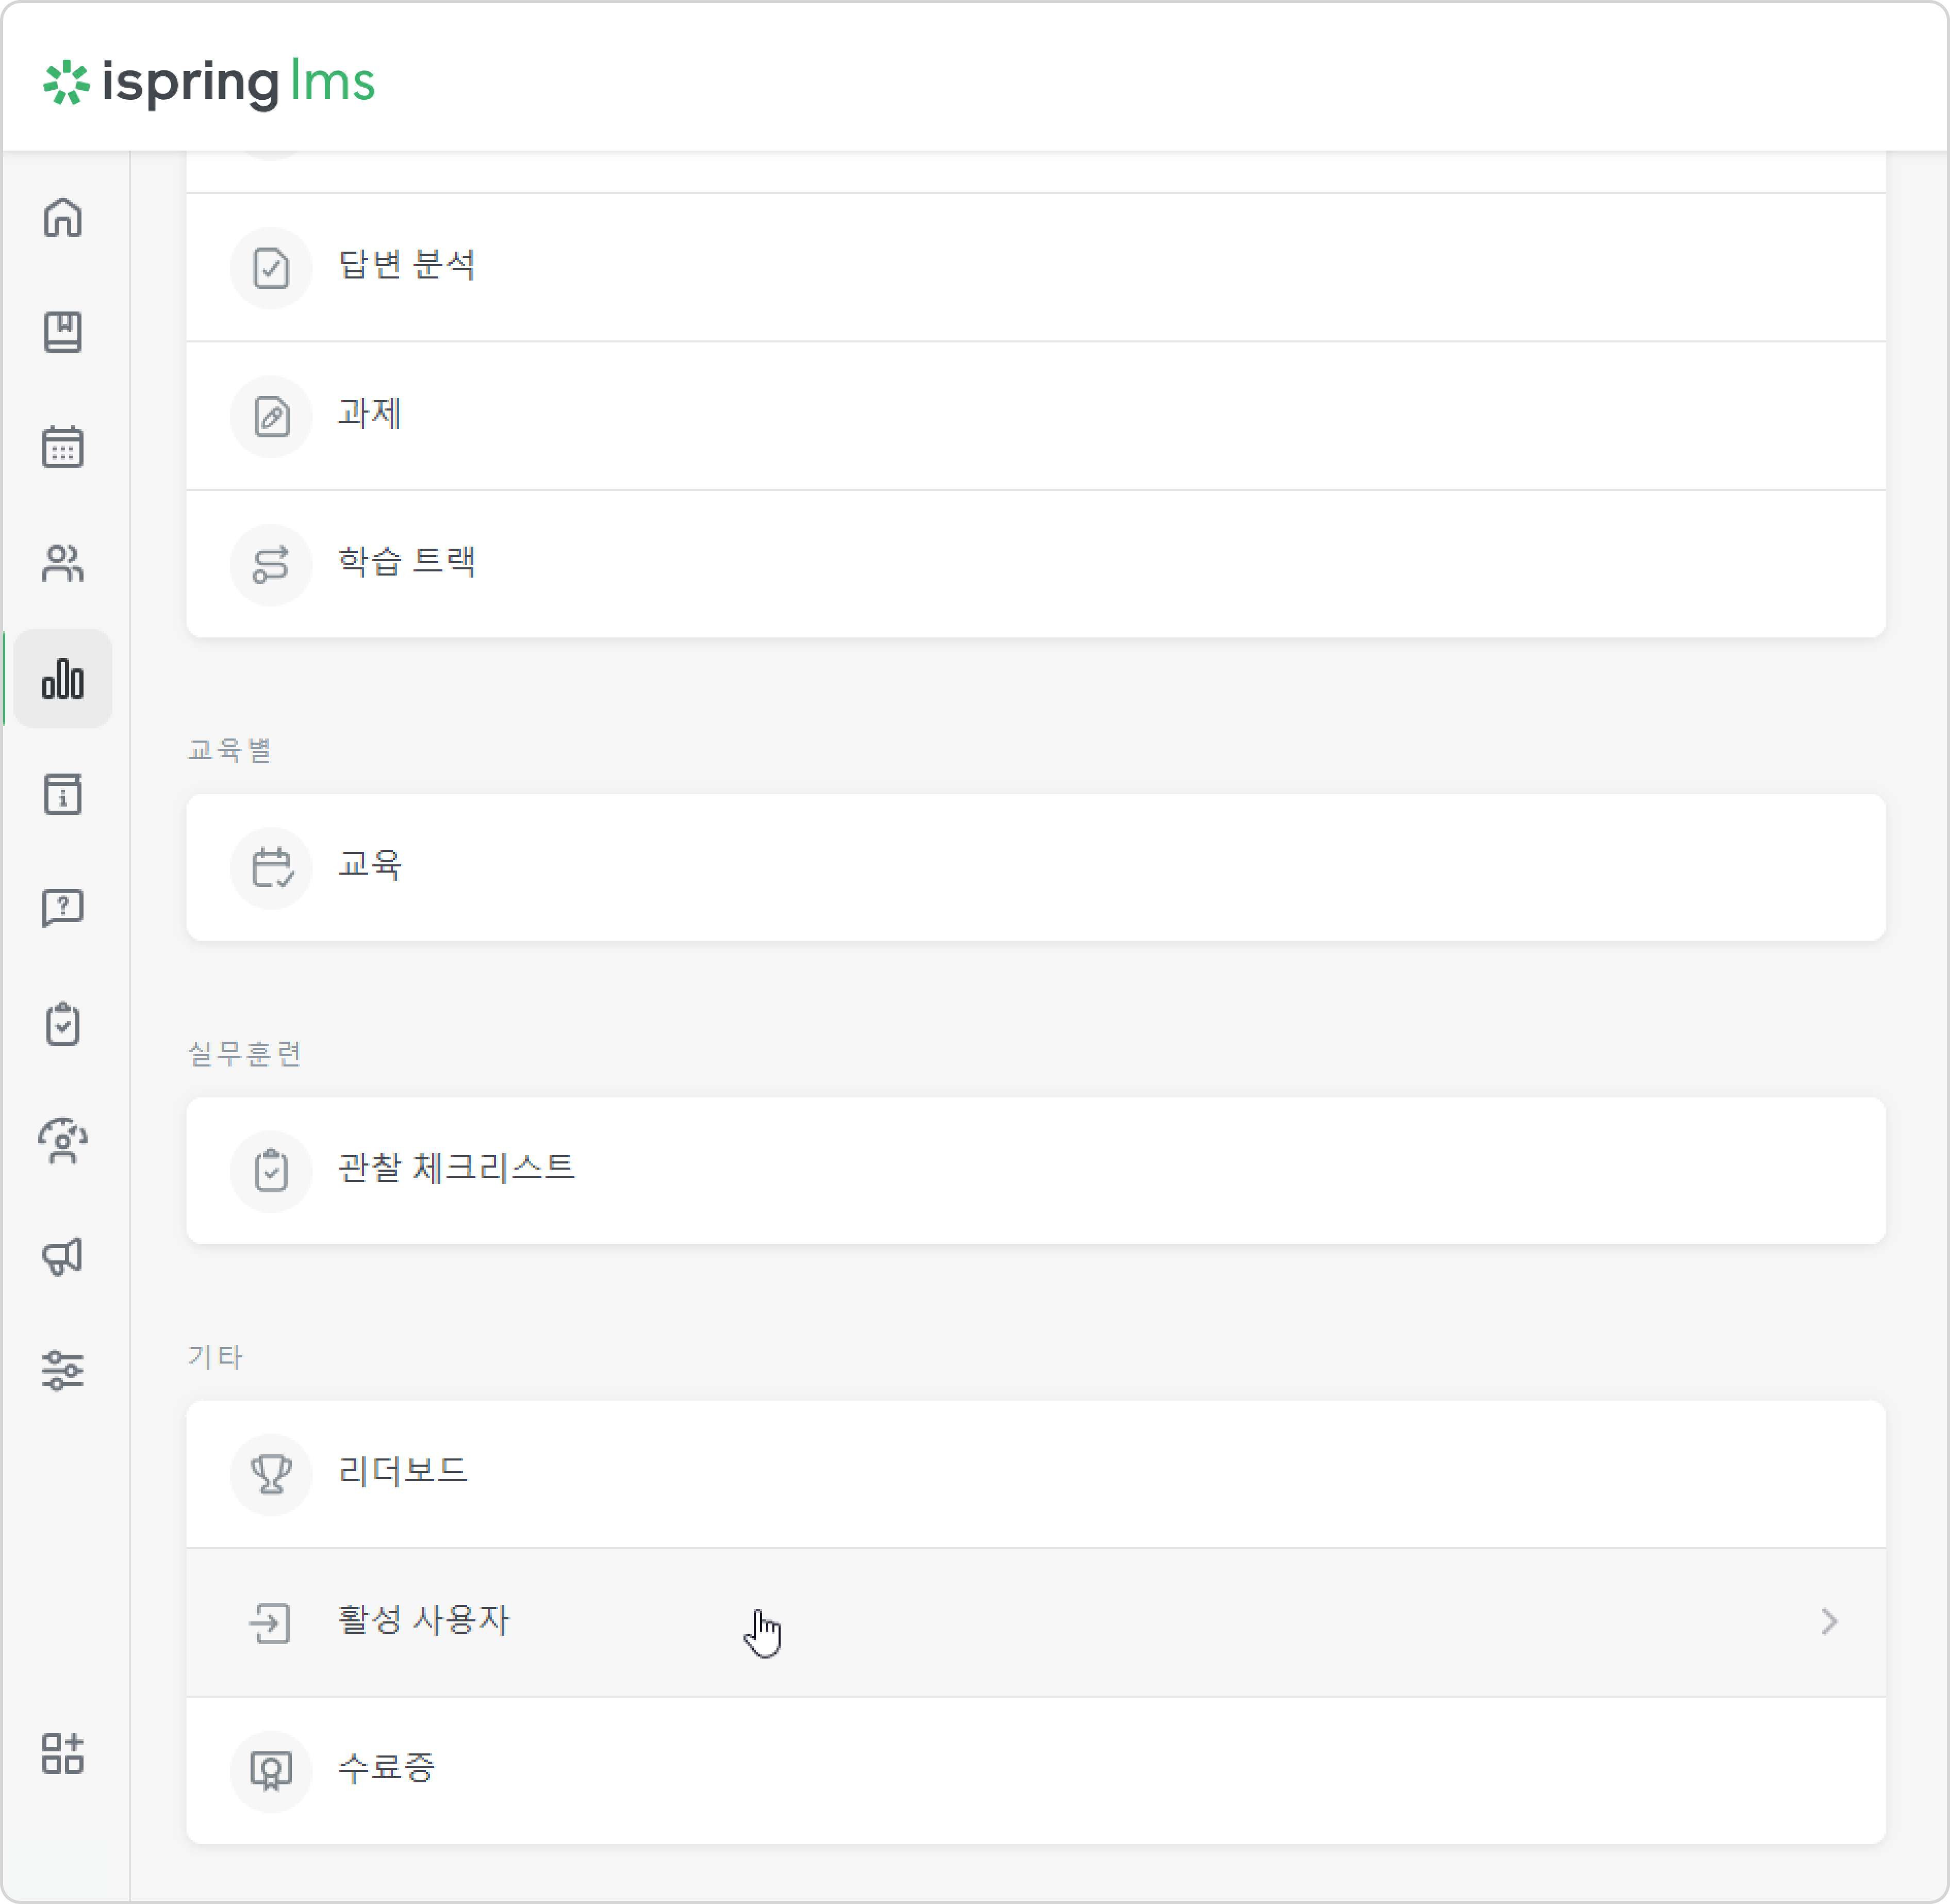This screenshot has width=1950, height=1904.
Task: Open the question mark chat icon
Action: tap(63, 909)
